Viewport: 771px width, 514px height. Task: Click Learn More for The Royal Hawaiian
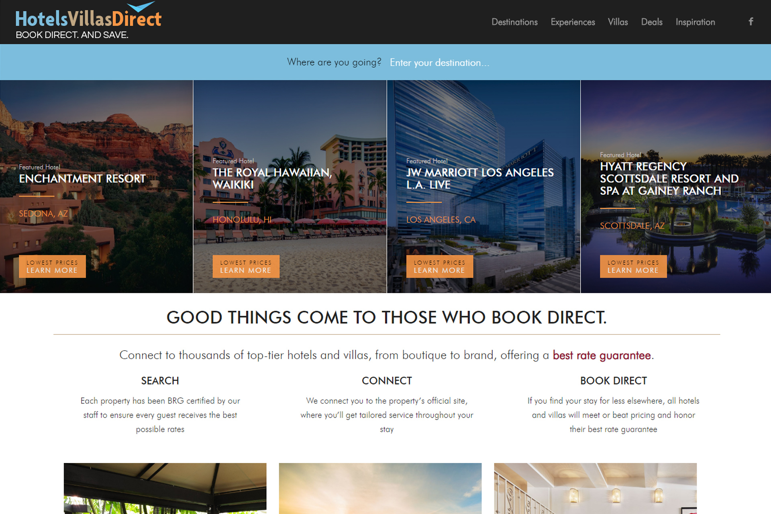point(246,266)
